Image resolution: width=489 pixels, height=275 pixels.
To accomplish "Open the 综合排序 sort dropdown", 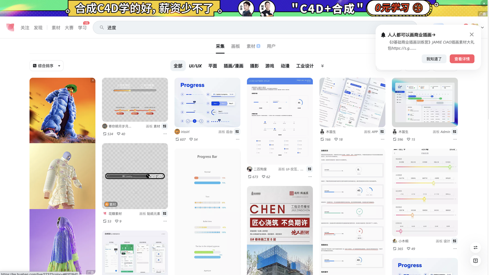I will point(47,66).
